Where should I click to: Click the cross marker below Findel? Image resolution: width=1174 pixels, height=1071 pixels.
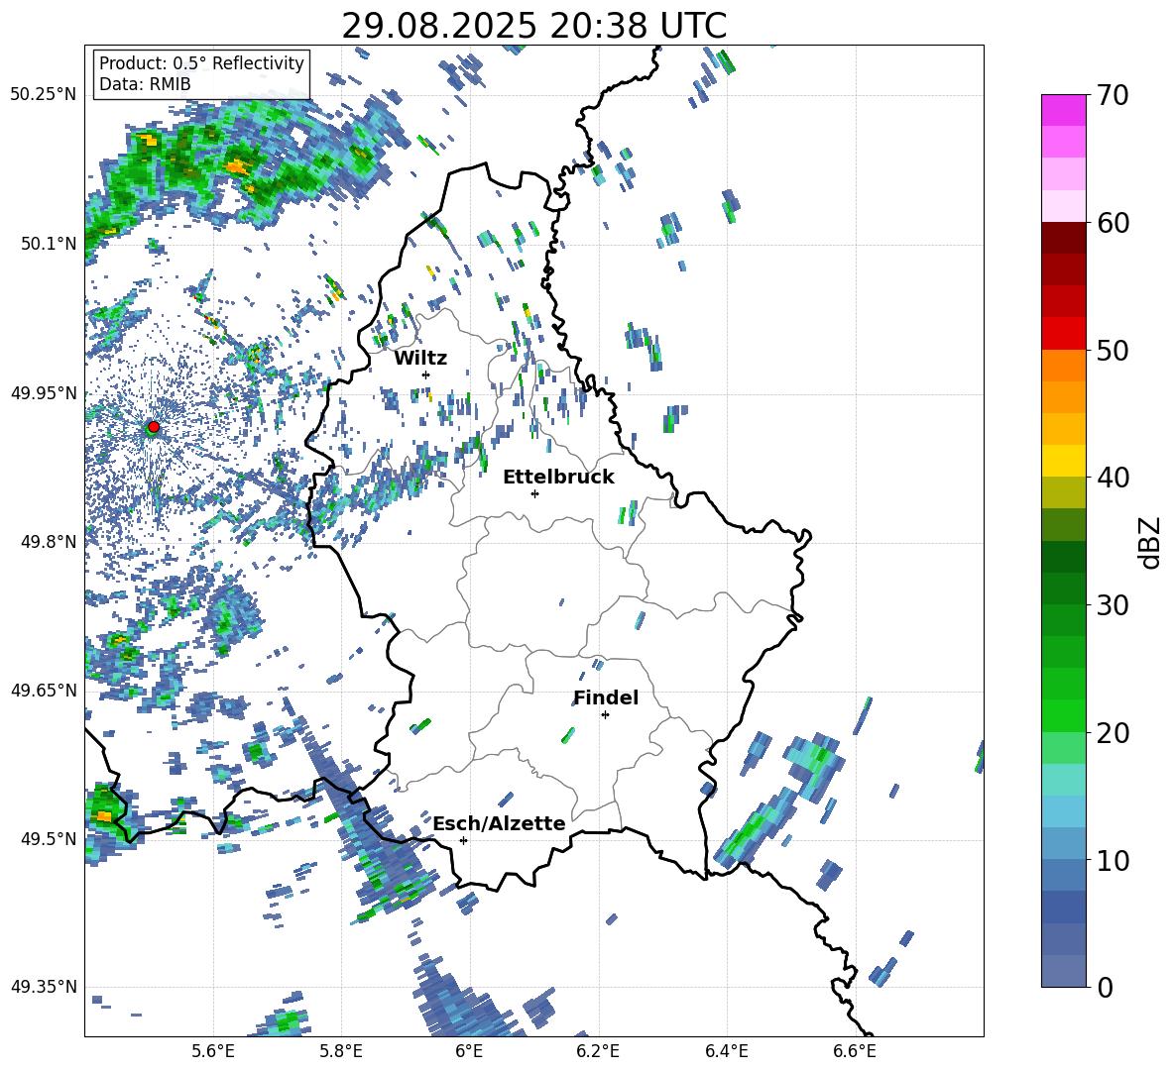[605, 715]
